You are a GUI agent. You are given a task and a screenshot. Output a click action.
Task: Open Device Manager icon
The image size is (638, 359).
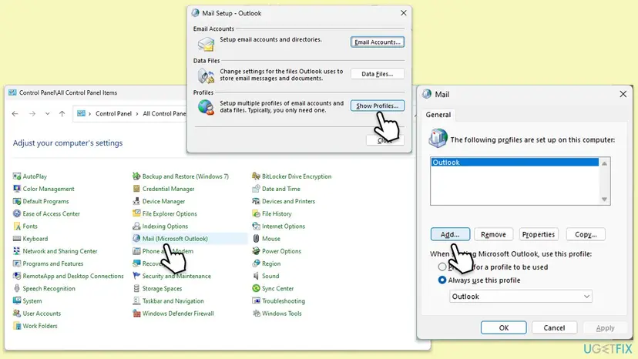click(x=136, y=201)
